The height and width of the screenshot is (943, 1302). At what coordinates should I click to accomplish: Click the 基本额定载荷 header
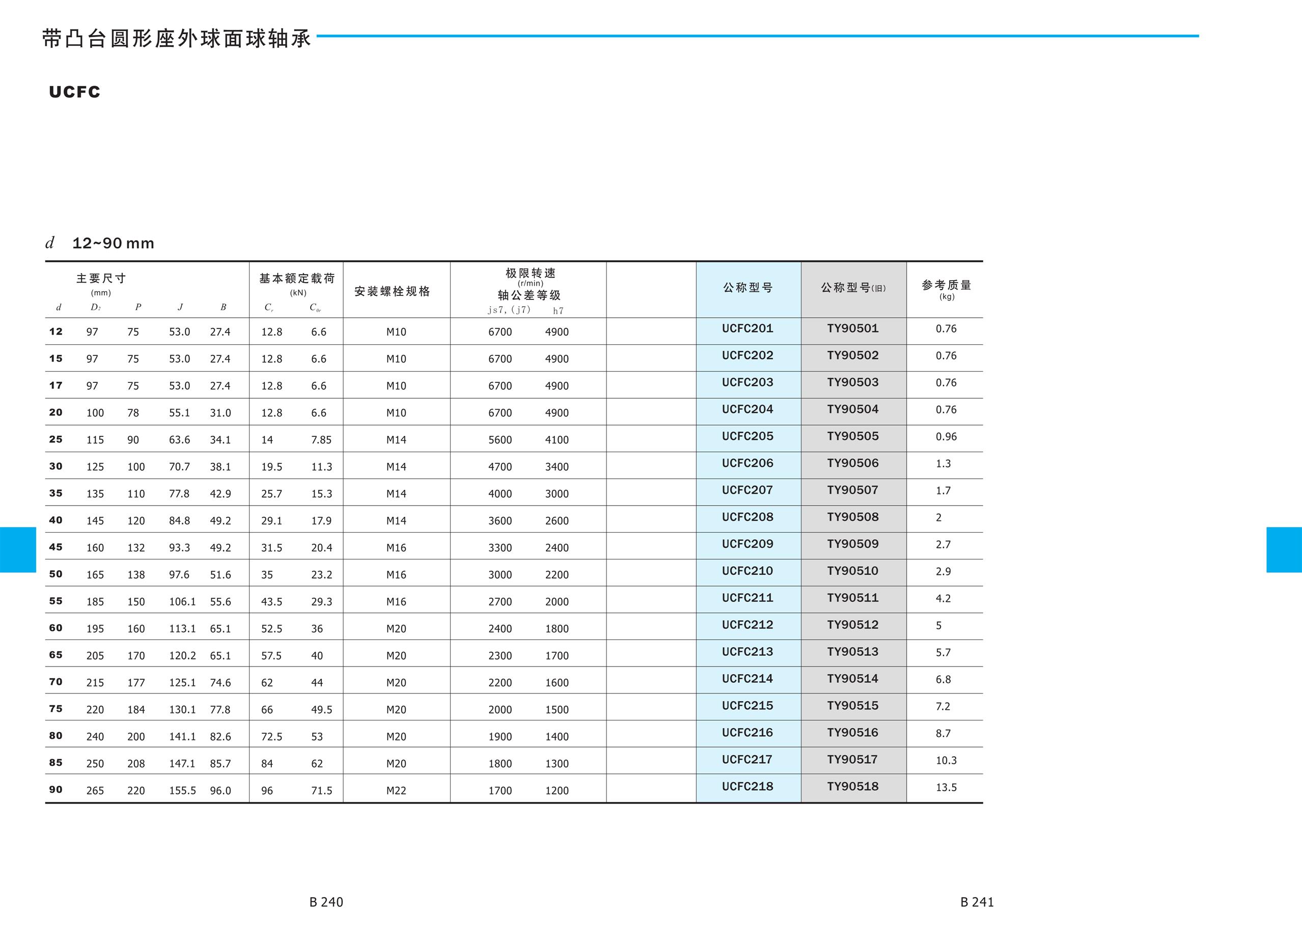[x=297, y=279]
